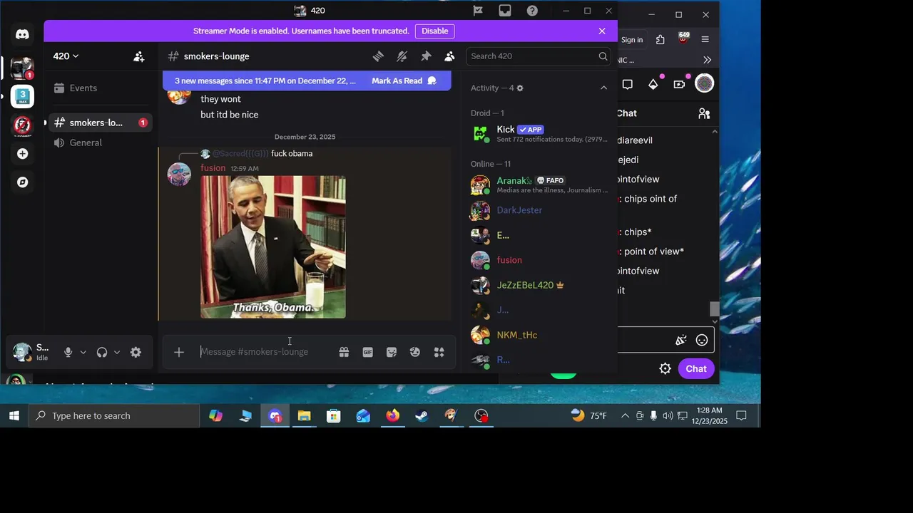913x513 pixels.
Task: Open Discord help question mark
Action: 532,11
